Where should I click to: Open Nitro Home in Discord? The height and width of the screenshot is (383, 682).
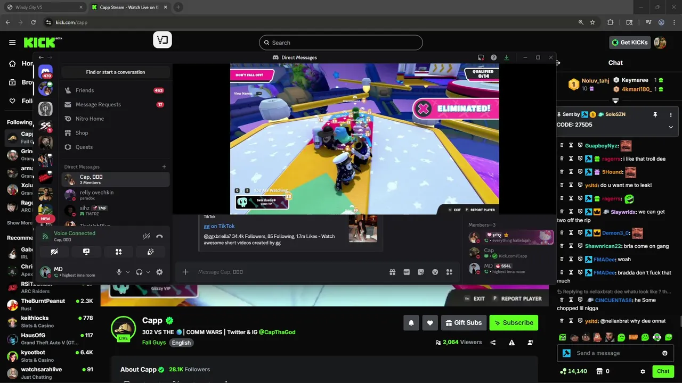(x=115, y=119)
